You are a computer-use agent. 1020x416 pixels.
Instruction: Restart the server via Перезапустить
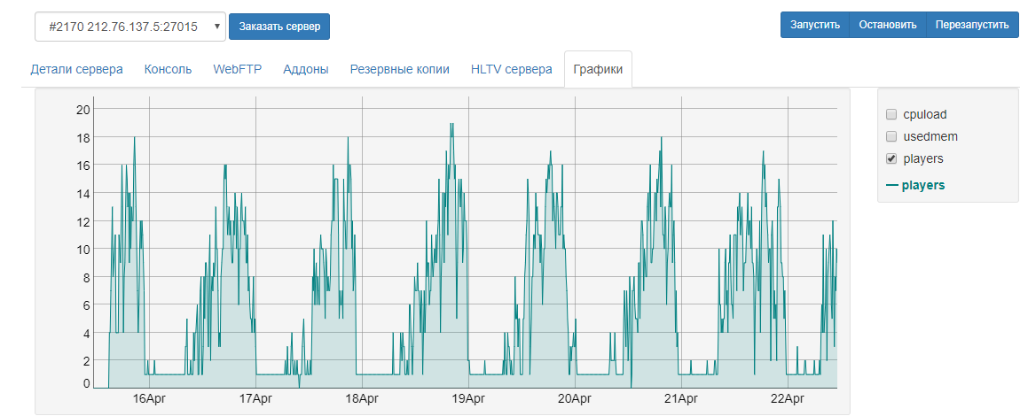point(972,25)
